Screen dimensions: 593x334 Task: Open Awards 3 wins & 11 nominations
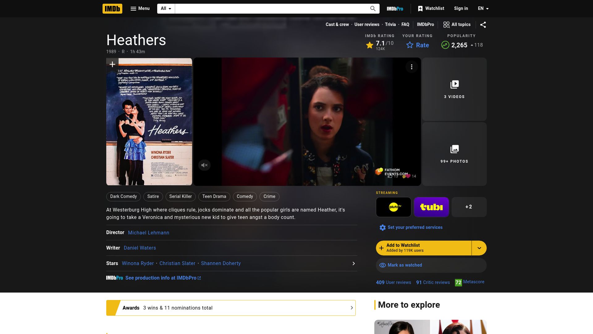(x=231, y=308)
